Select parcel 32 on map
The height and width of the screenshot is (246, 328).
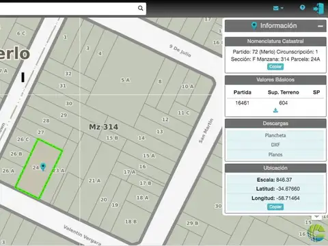[x=68, y=74]
